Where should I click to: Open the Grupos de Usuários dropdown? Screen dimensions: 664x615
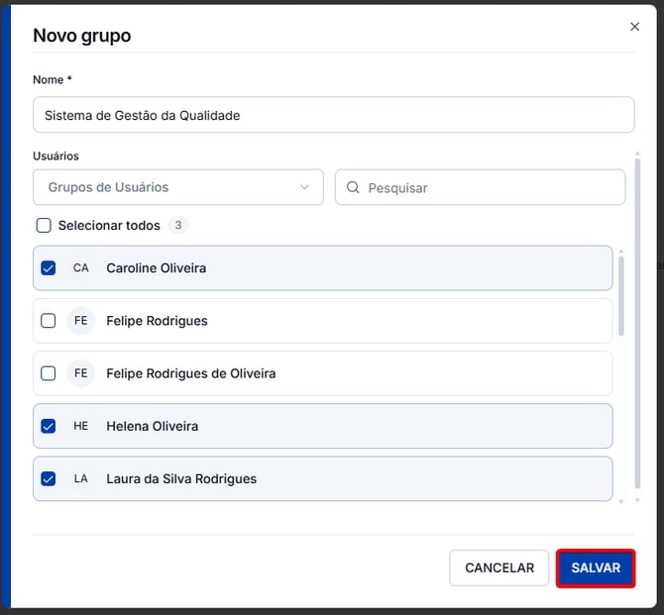coord(178,187)
